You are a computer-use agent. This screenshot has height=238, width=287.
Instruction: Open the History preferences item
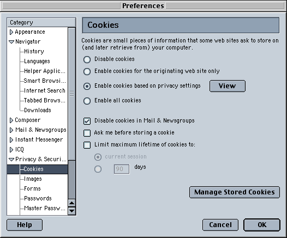pos(34,51)
